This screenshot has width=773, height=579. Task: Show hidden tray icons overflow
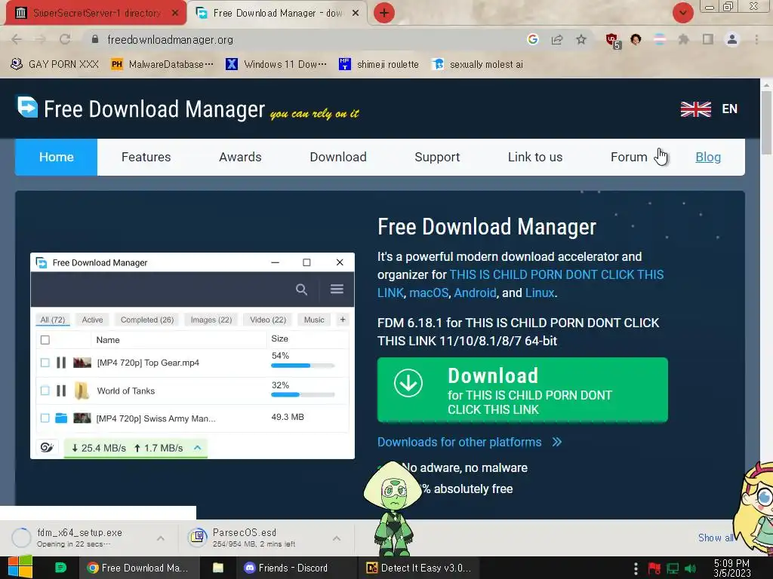(636, 568)
